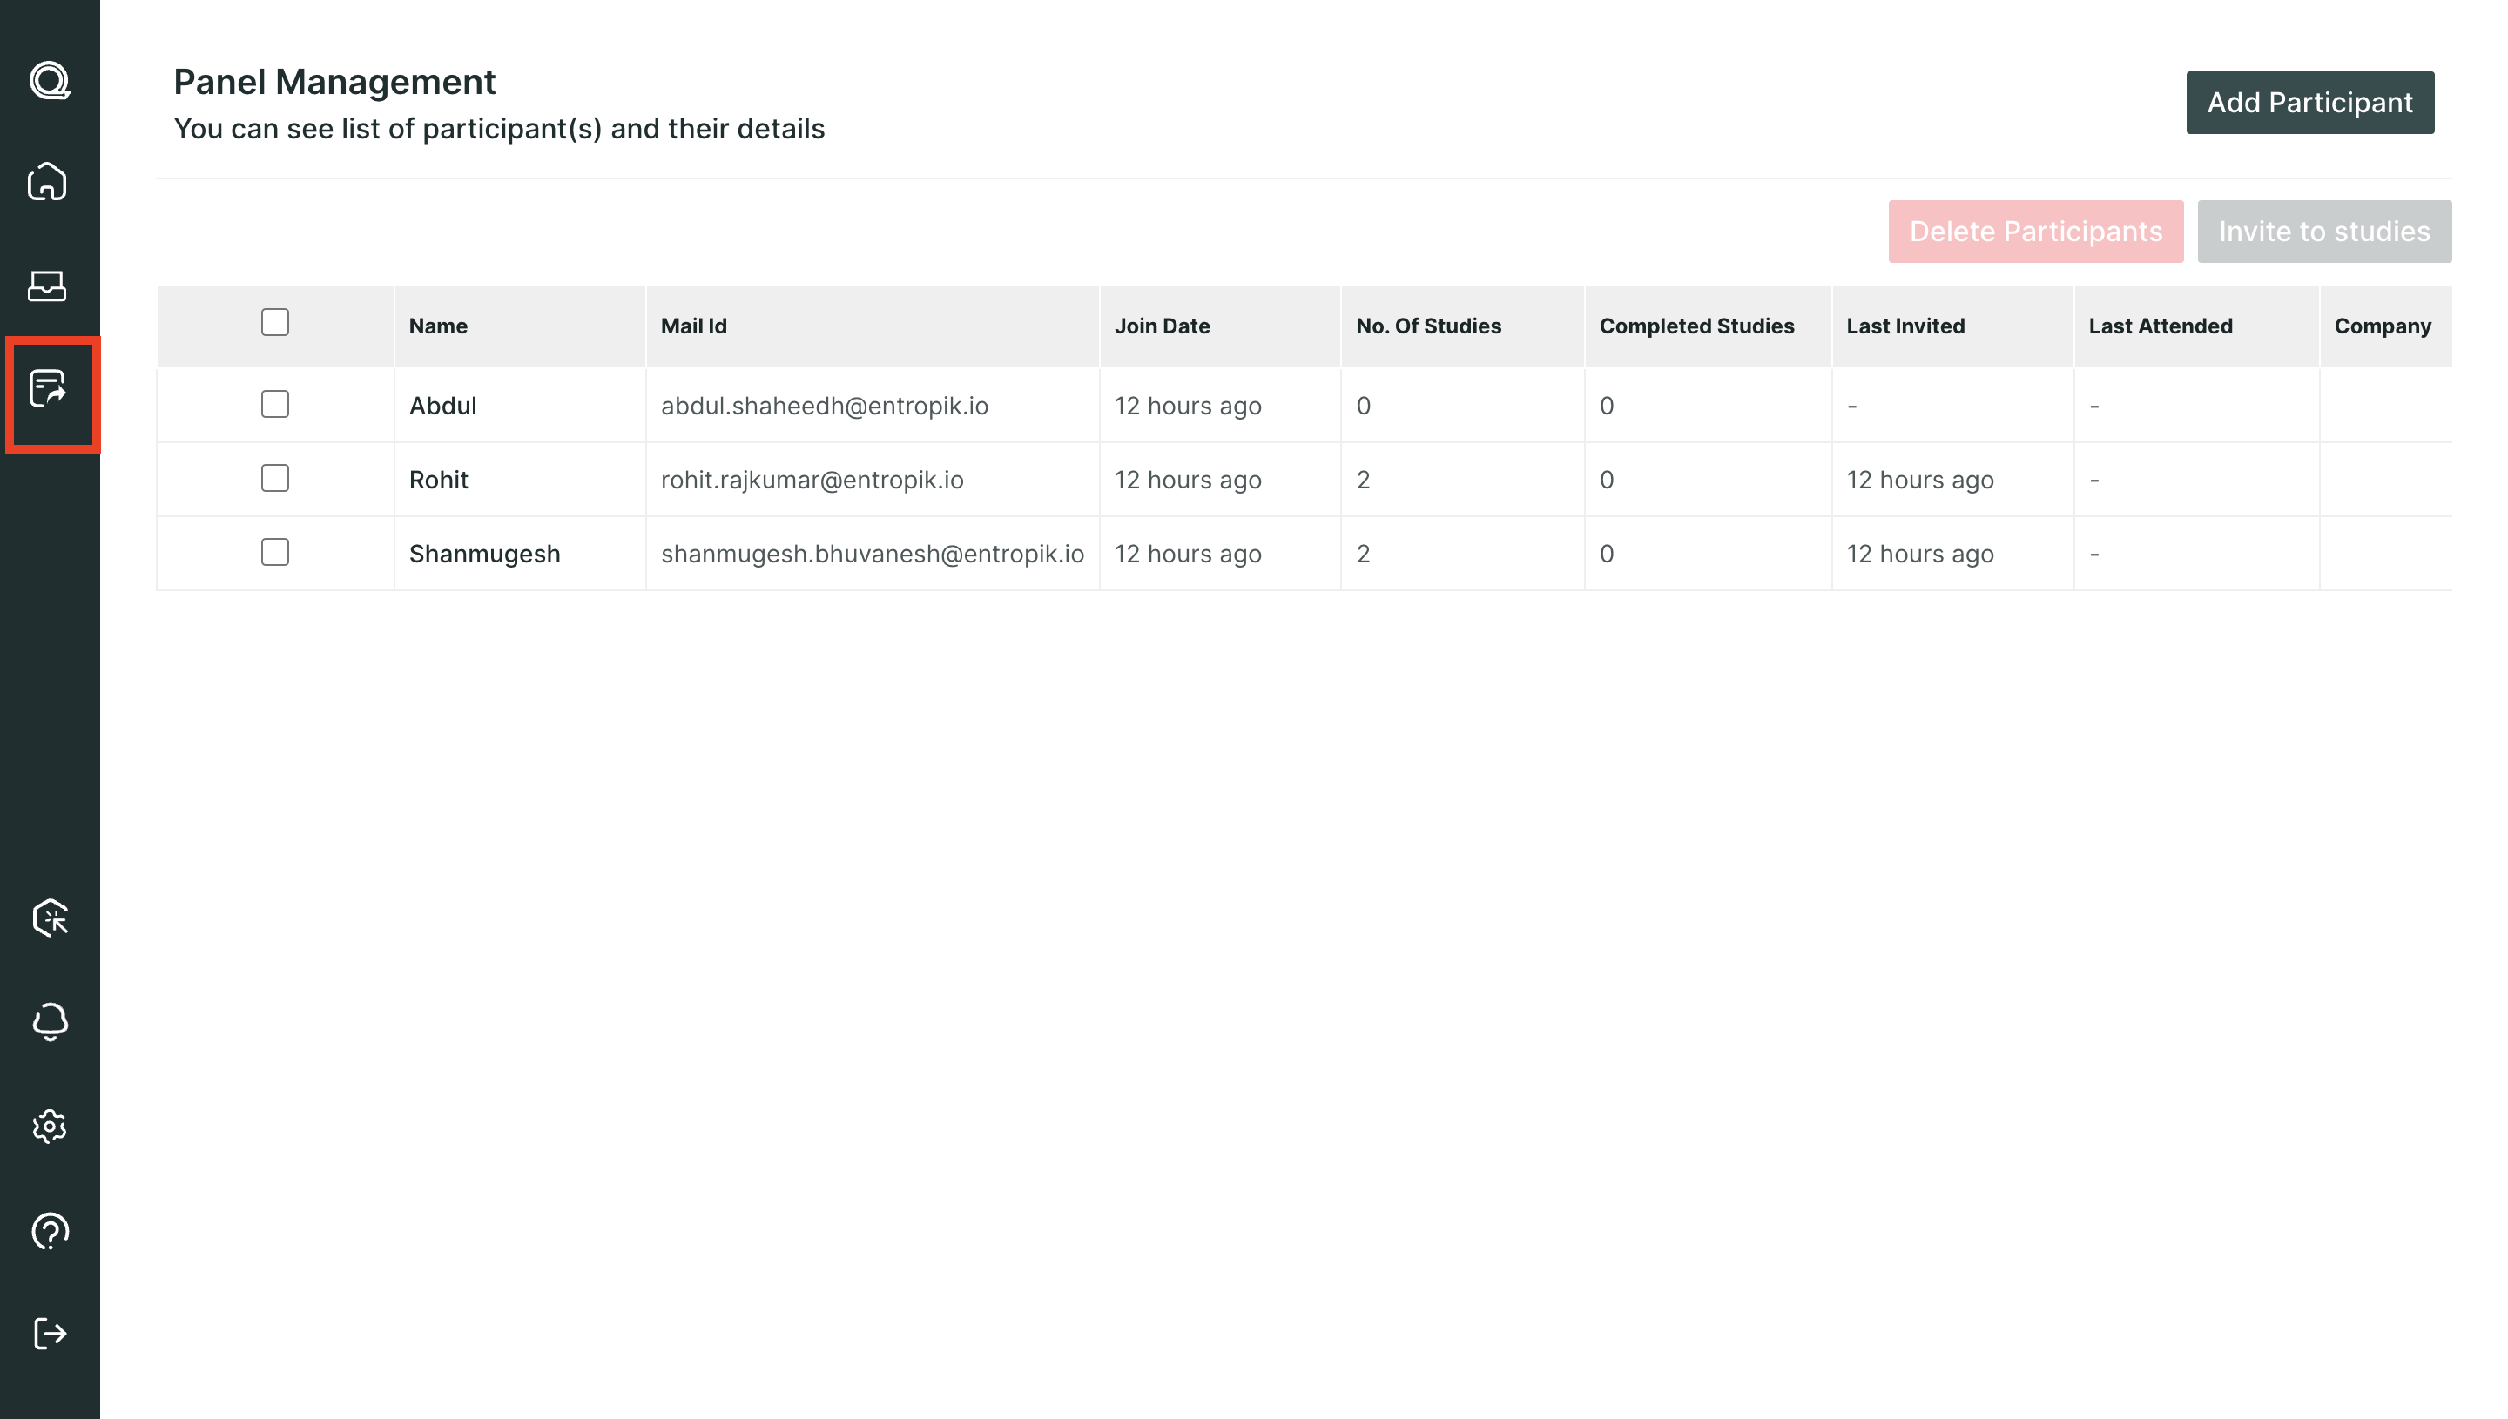Image resolution: width=2508 pixels, height=1419 pixels.
Task: Check the checkbox for Abdul
Action: pos(275,405)
